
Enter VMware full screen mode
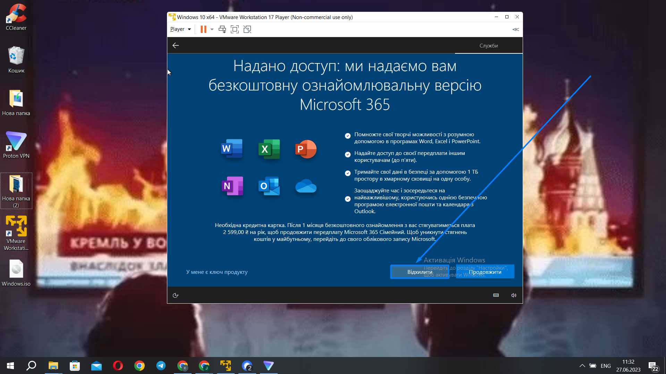pos(235,29)
